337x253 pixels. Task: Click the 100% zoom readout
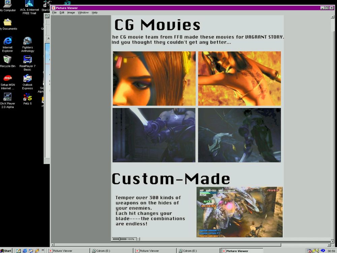tap(131, 239)
